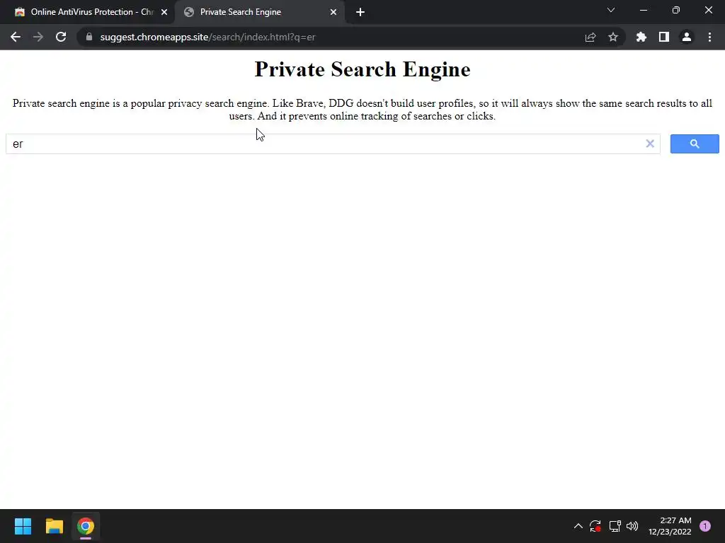Open the Extensions puzzle icon

click(641, 37)
